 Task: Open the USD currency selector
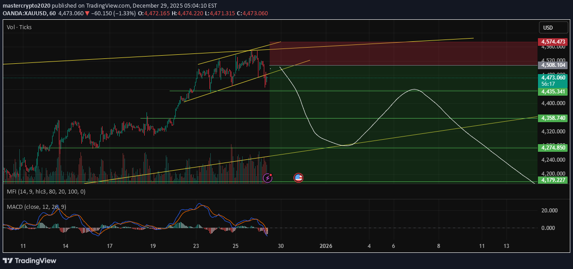pyautogui.click(x=553, y=27)
